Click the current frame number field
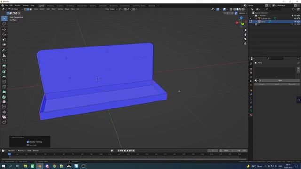This screenshot has height=169, width=301. pos(213,151)
